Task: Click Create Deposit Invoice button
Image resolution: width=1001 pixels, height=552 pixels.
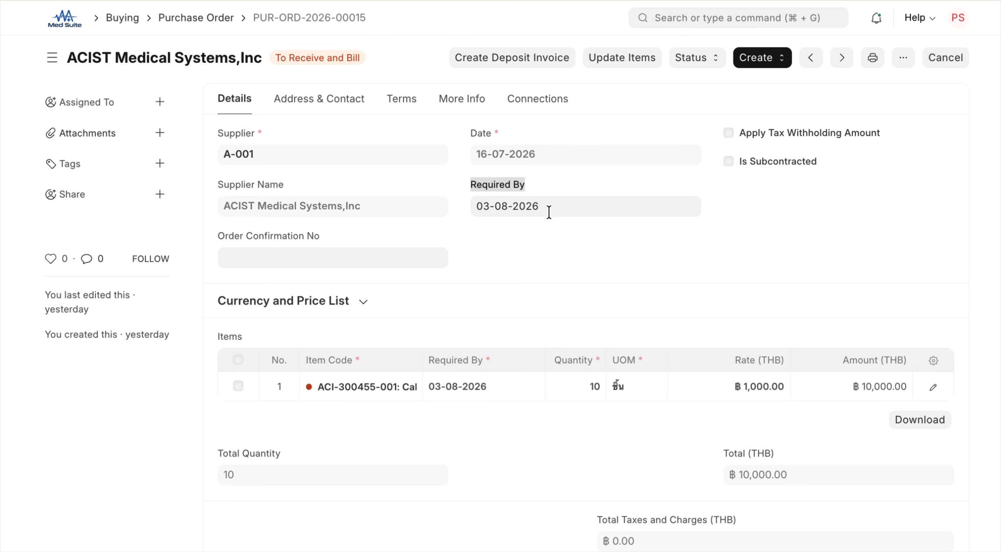Action: (x=512, y=57)
